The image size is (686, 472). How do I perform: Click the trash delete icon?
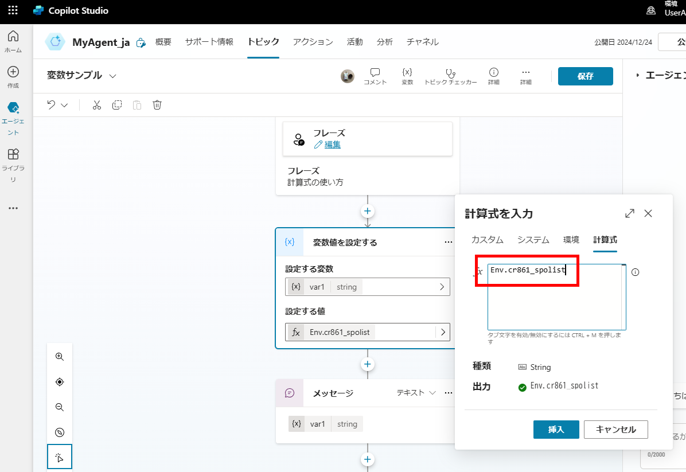click(x=157, y=105)
